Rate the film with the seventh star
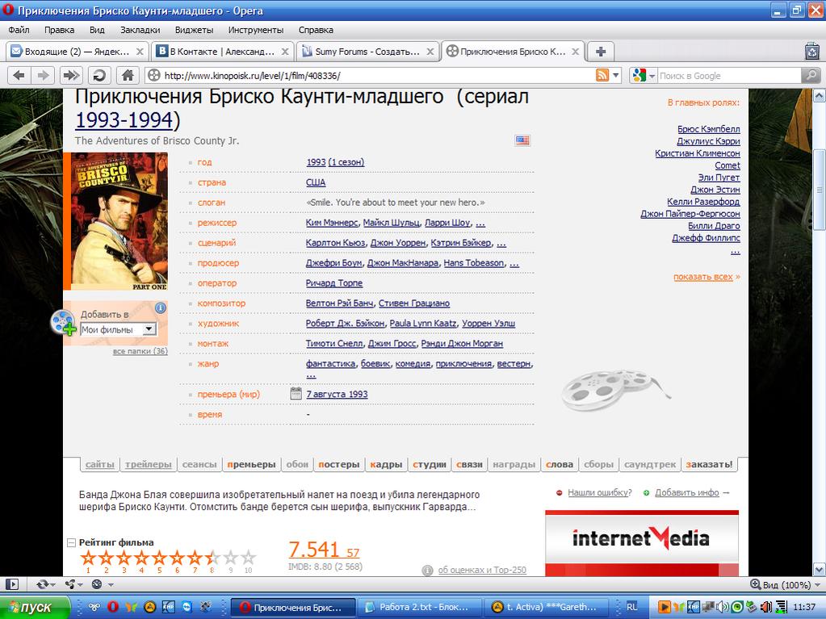 (195, 557)
